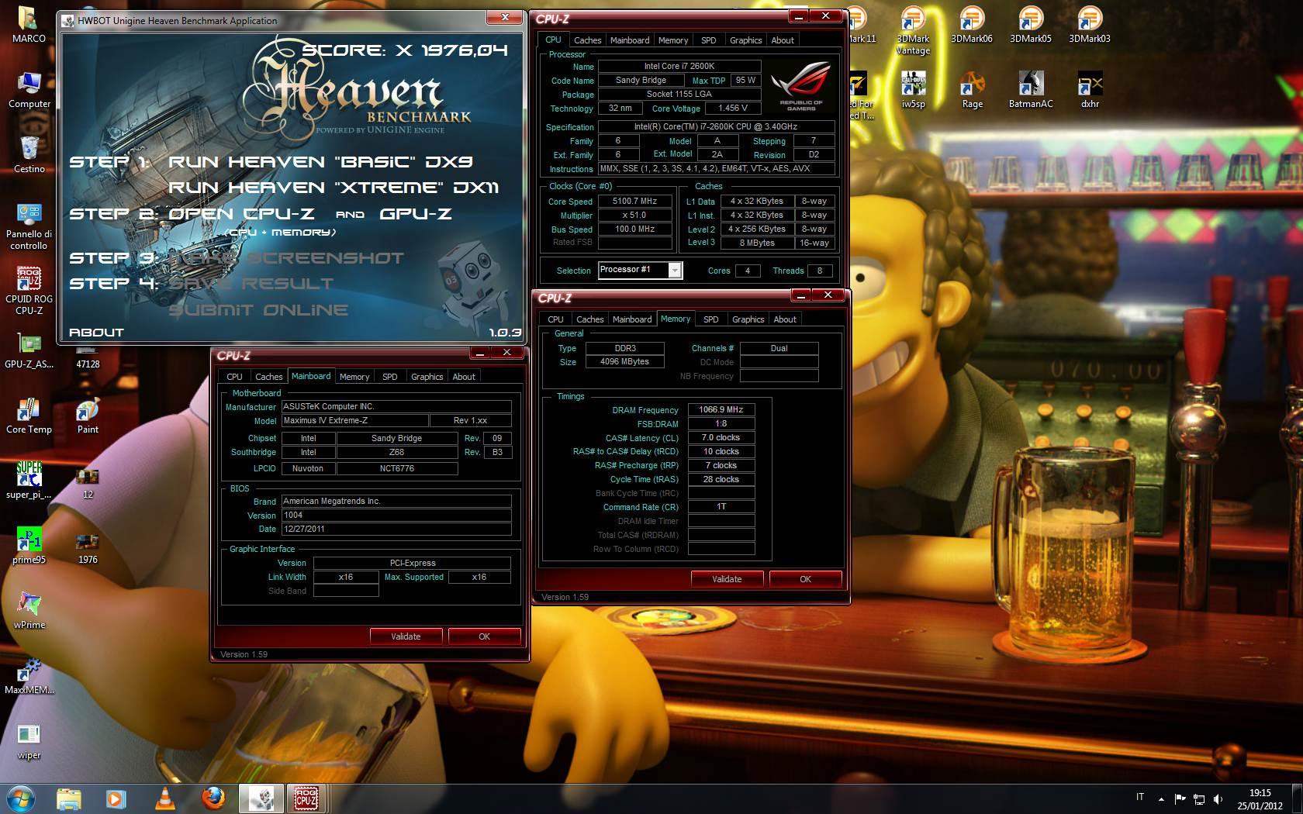The height and width of the screenshot is (814, 1303).
Task: Launch the Paint desktop shortcut
Action: coord(88,415)
